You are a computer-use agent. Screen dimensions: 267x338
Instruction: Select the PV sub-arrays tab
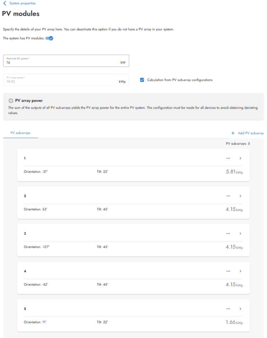click(x=20, y=133)
